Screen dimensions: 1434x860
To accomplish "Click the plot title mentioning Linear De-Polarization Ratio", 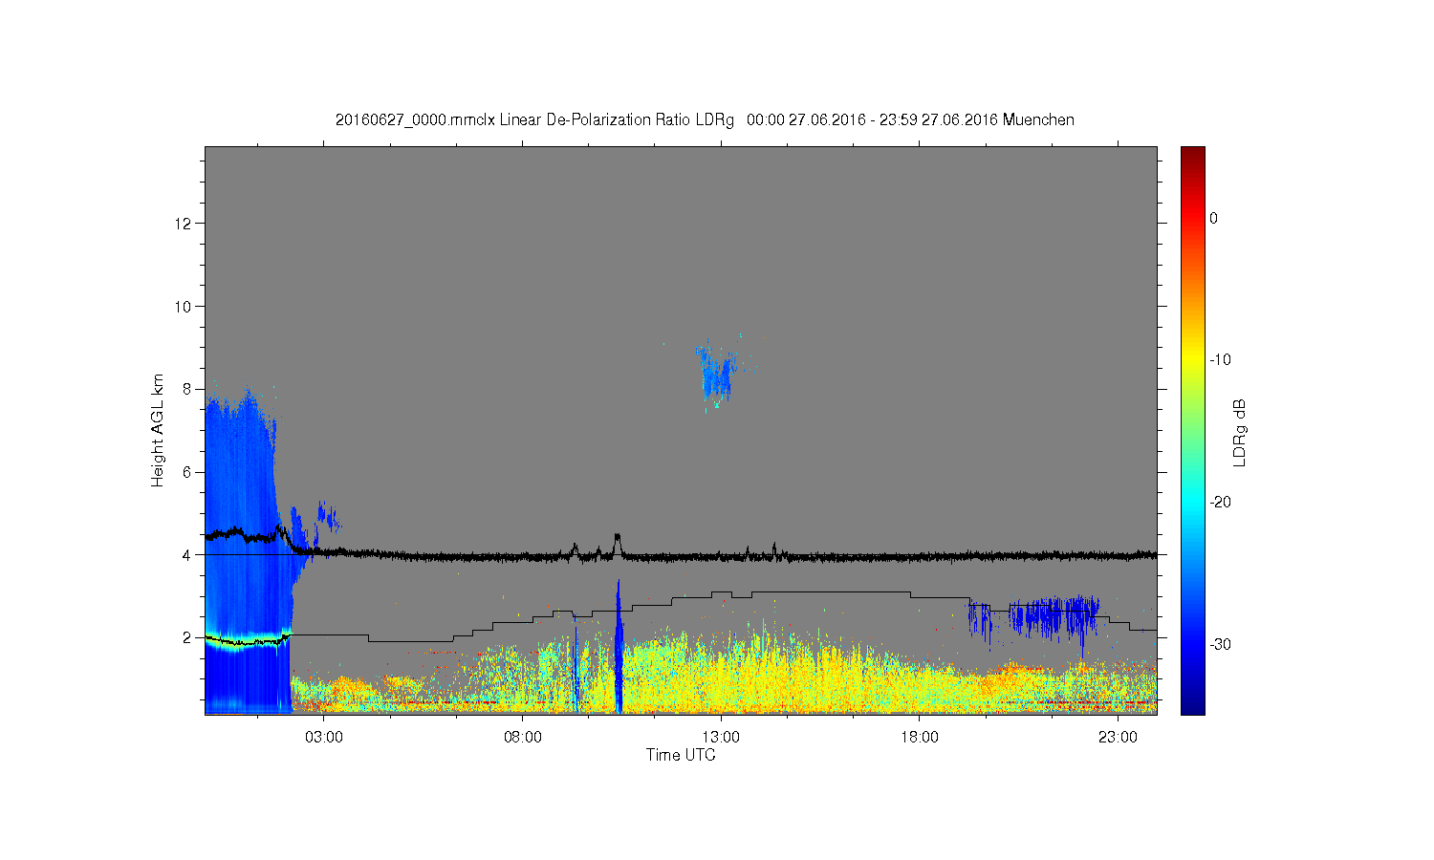I will tap(705, 120).
